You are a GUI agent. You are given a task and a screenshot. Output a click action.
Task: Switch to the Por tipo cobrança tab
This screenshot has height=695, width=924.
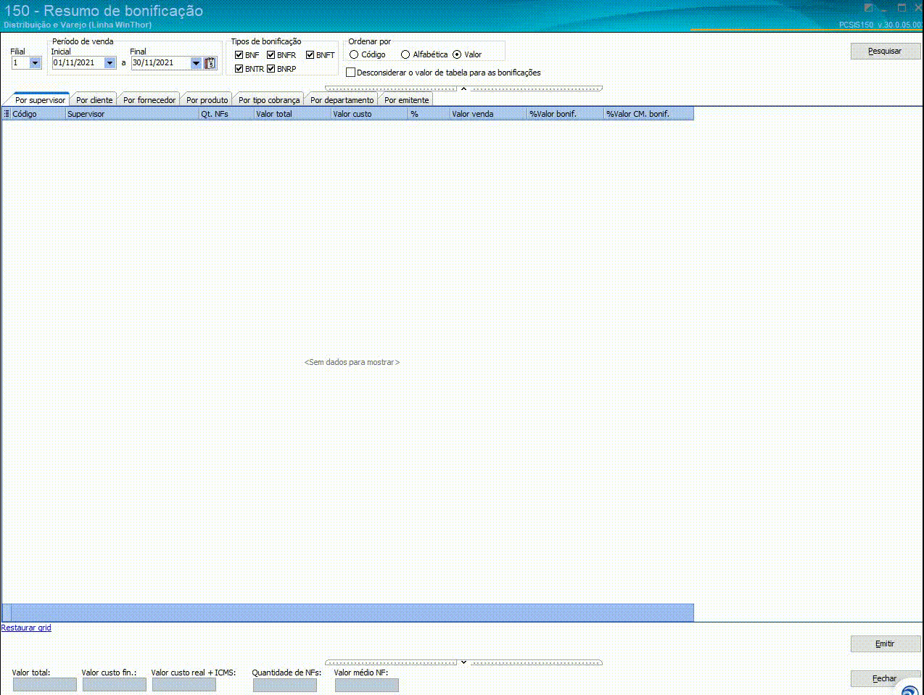coord(269,100)
